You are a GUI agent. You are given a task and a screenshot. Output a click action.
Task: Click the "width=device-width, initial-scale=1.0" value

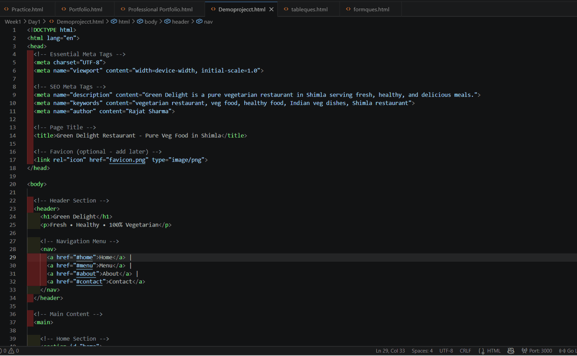click(196, 71)
